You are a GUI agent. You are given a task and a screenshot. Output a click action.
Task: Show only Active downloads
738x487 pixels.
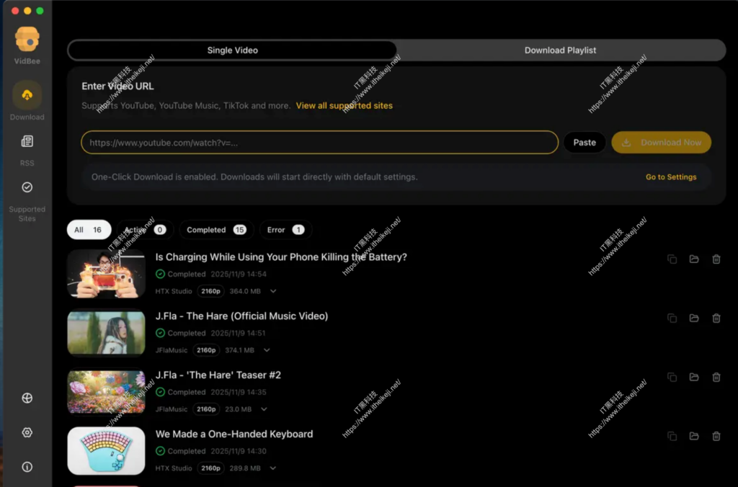click(145, 230)
